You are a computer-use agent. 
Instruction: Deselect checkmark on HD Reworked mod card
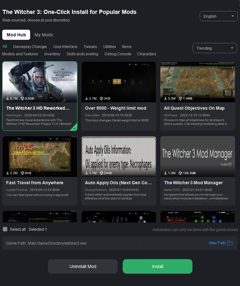(74, 128)
